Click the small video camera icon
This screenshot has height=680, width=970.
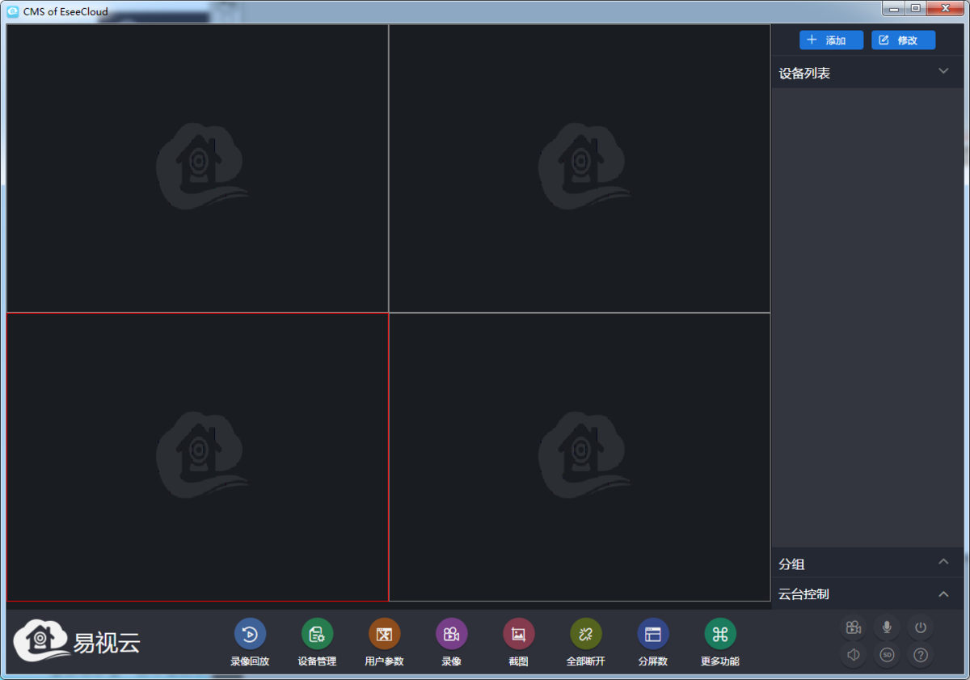853,627
